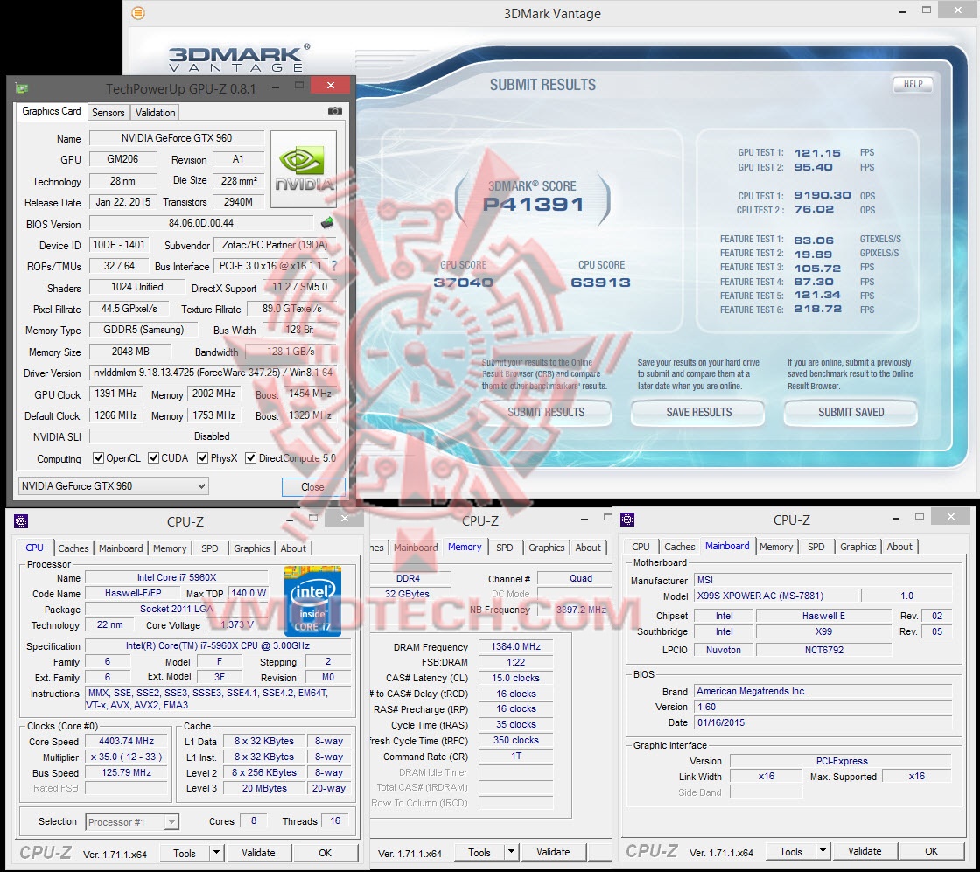This screenshot has width=980, height=872.
Task: Click Tools button in middle CPU-Z
Action: click(479, 851)
